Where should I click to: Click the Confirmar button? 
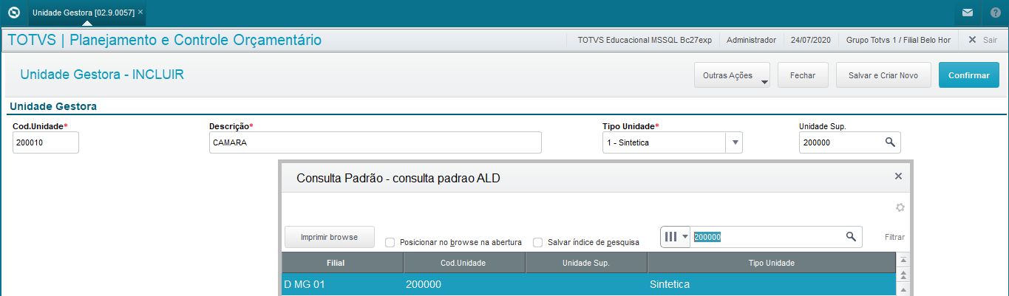pyautogui.click(x=969, y=75)
